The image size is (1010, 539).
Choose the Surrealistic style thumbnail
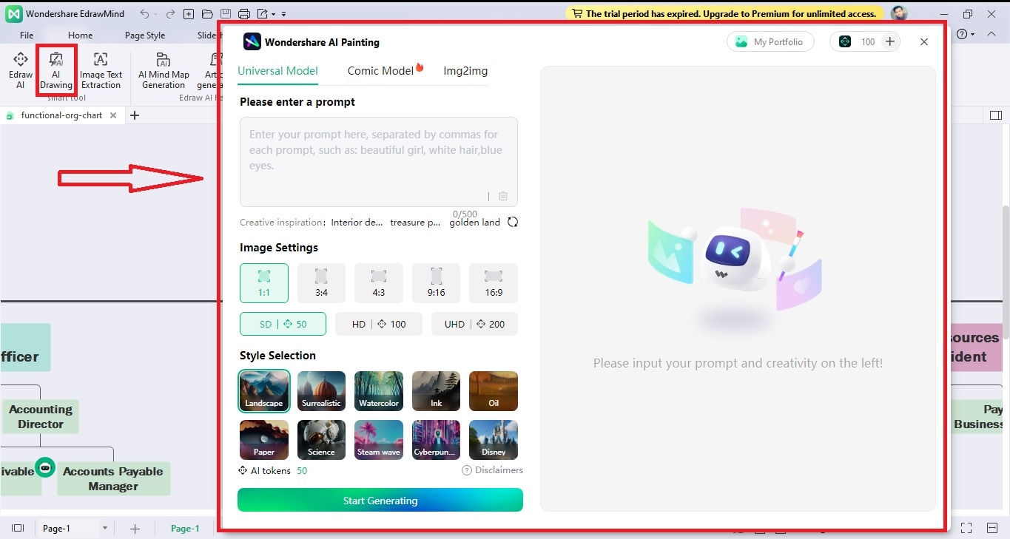(x=321, y=391)
